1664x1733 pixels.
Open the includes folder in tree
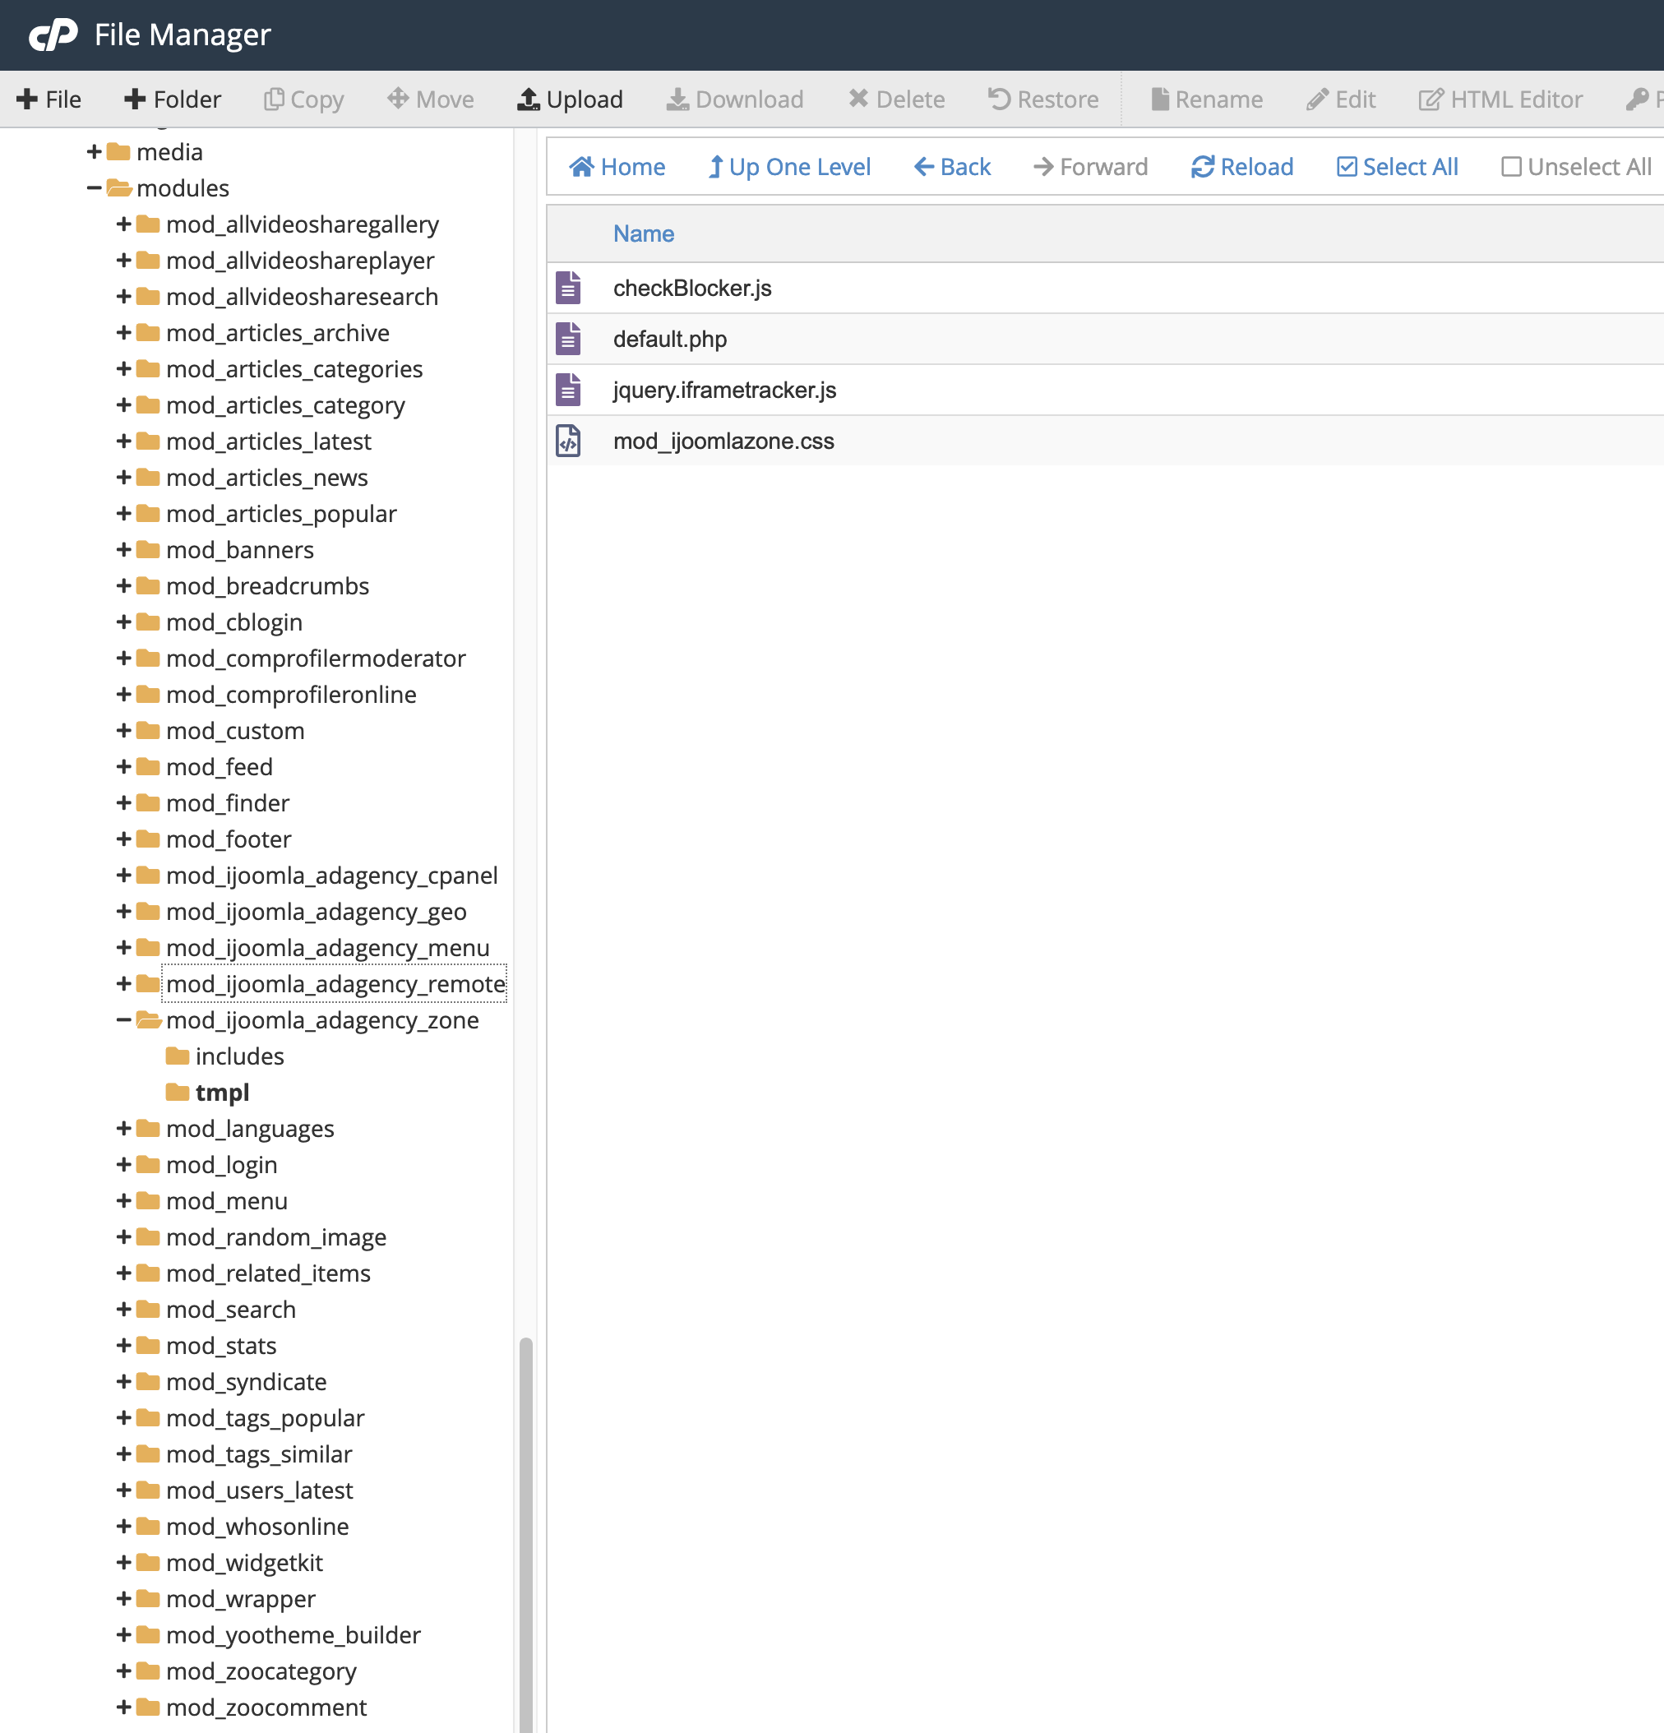click(238, 1056)
